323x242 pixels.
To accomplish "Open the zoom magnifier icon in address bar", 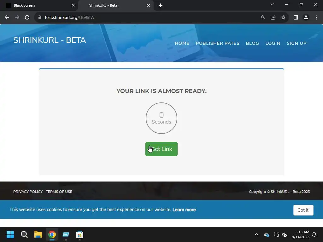I will (x=263, y=18).
